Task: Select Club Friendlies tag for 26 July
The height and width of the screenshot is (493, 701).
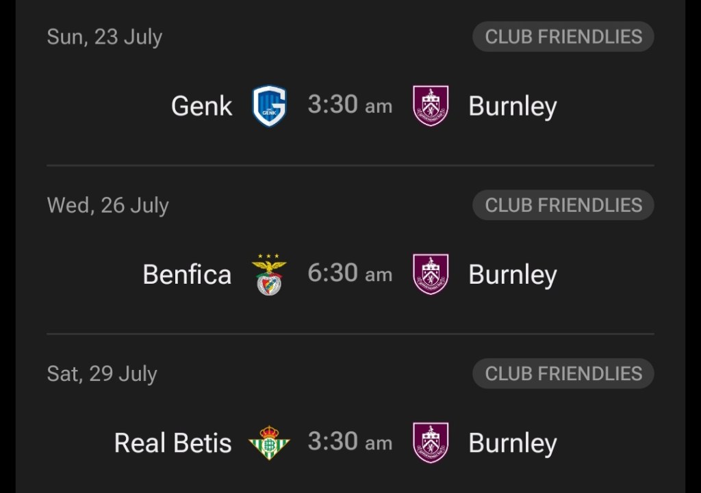Action: (x=563, y=205)
